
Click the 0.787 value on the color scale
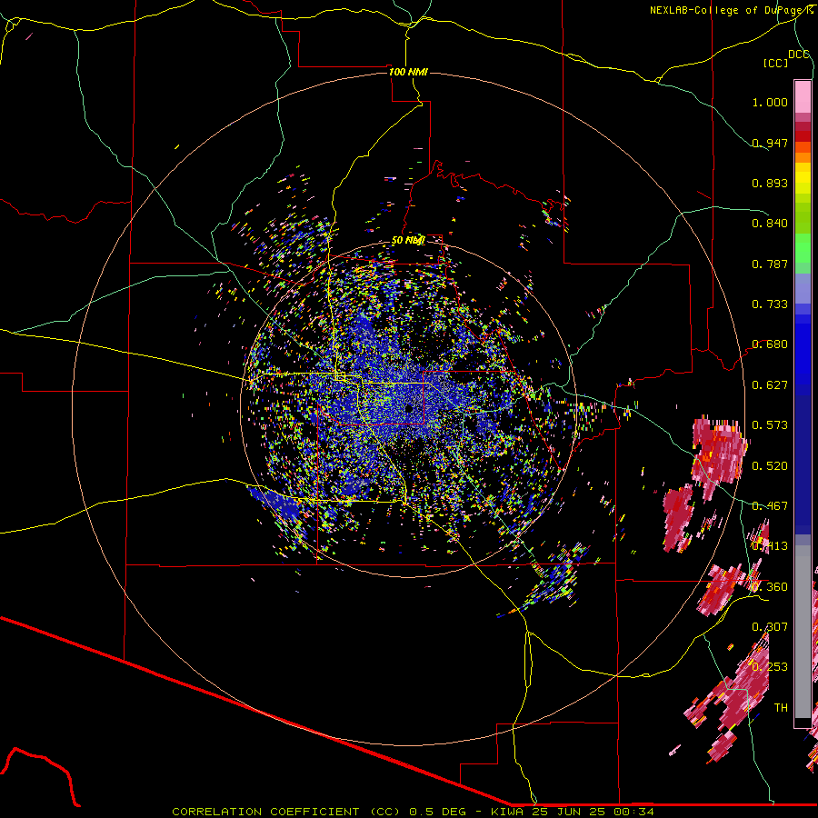770,264
